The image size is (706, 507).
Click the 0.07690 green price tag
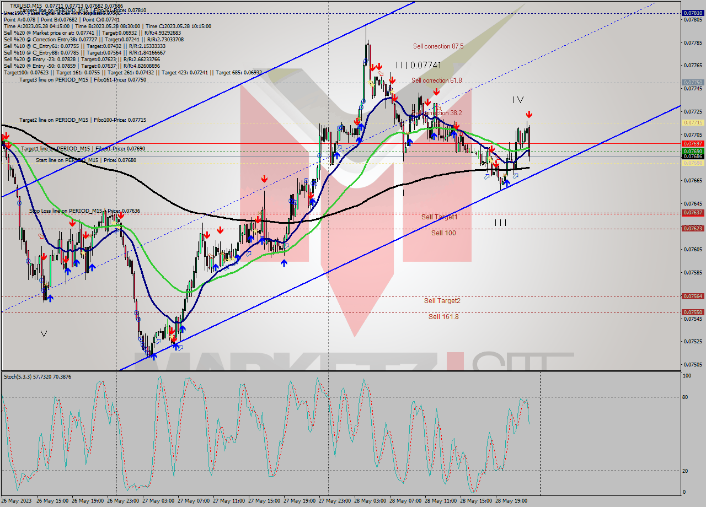coord(693,151)
